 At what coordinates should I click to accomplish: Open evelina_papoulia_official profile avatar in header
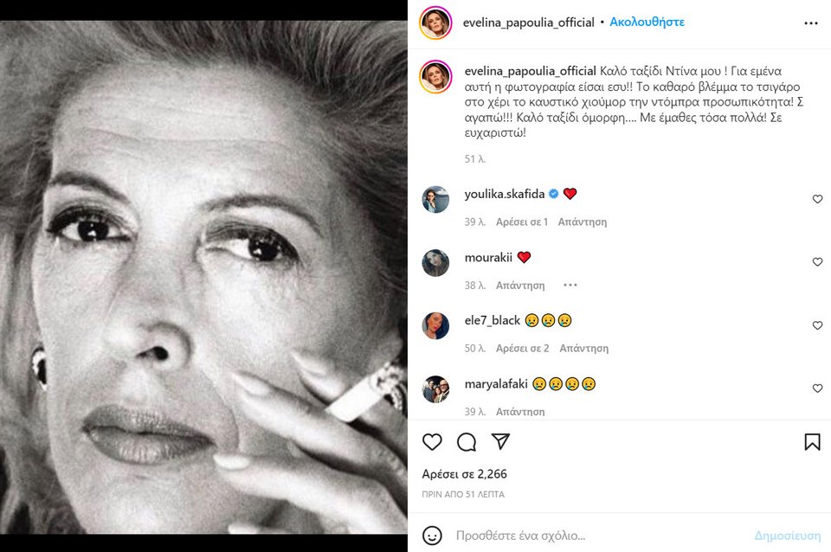coord(435,23)
